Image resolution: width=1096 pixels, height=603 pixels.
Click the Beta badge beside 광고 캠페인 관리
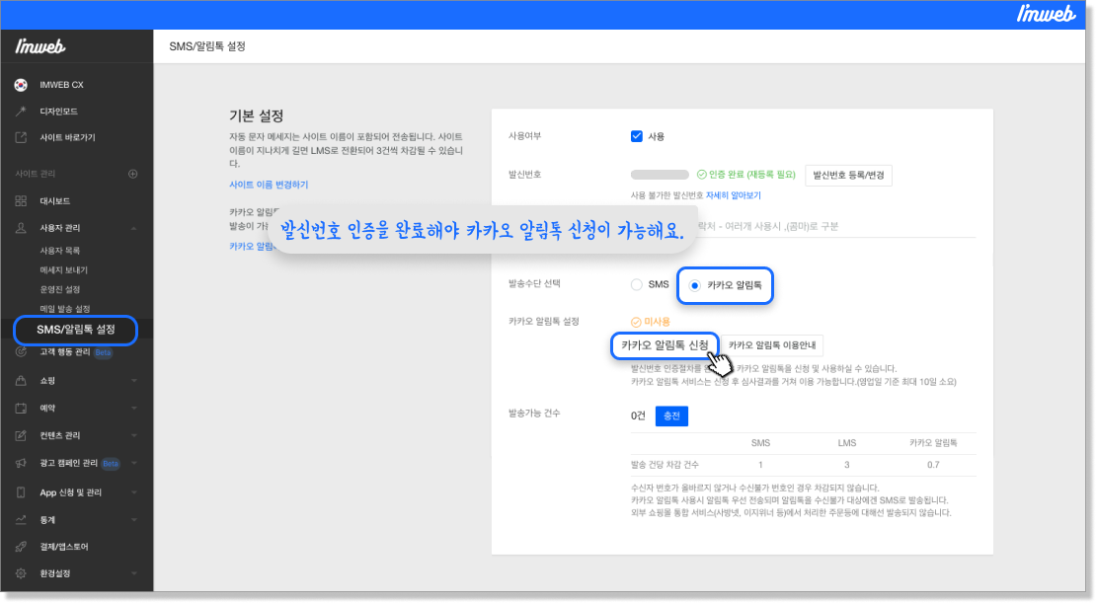tap(111, 463)
